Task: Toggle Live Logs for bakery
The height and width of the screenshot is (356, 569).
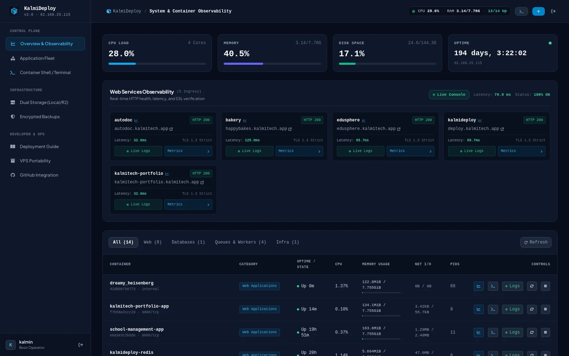Action: coord(249,151)
